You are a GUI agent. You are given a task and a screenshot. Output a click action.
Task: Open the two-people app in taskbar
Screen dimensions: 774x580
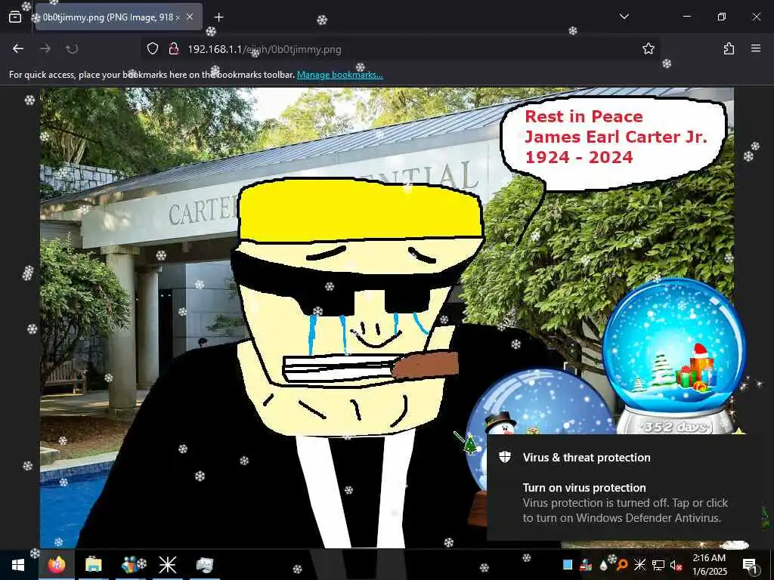coord(130,565)
